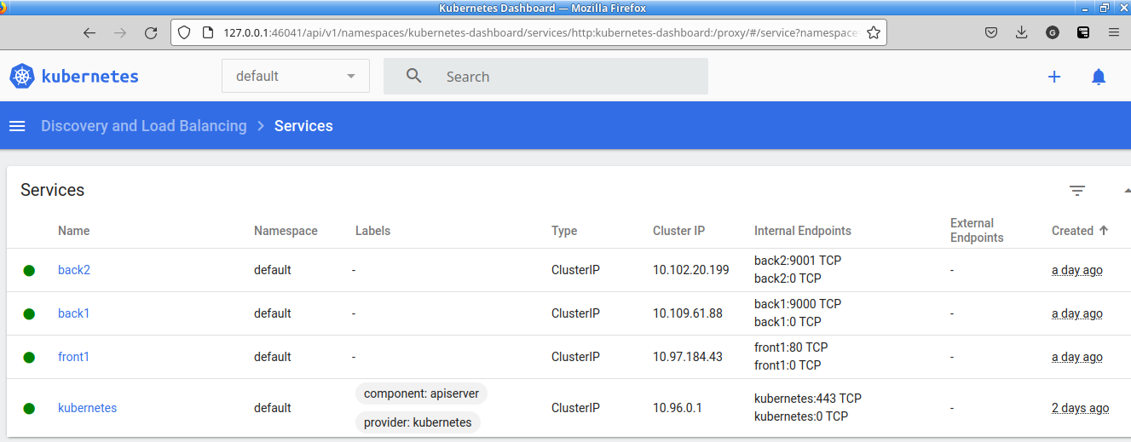Click endpoint back2:9001 TCP
Image resolution: width=1131 pixels, height=442 pixels.
pyautogui.click(x=798, y=261)
